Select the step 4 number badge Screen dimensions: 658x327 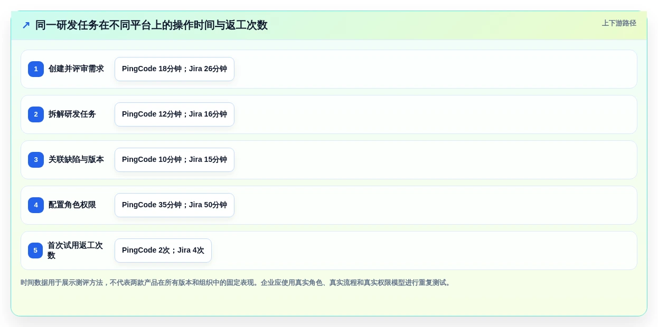(36, 205)
